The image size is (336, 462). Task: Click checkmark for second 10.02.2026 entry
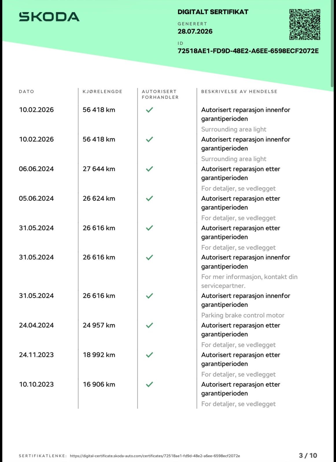coord(149,139)
